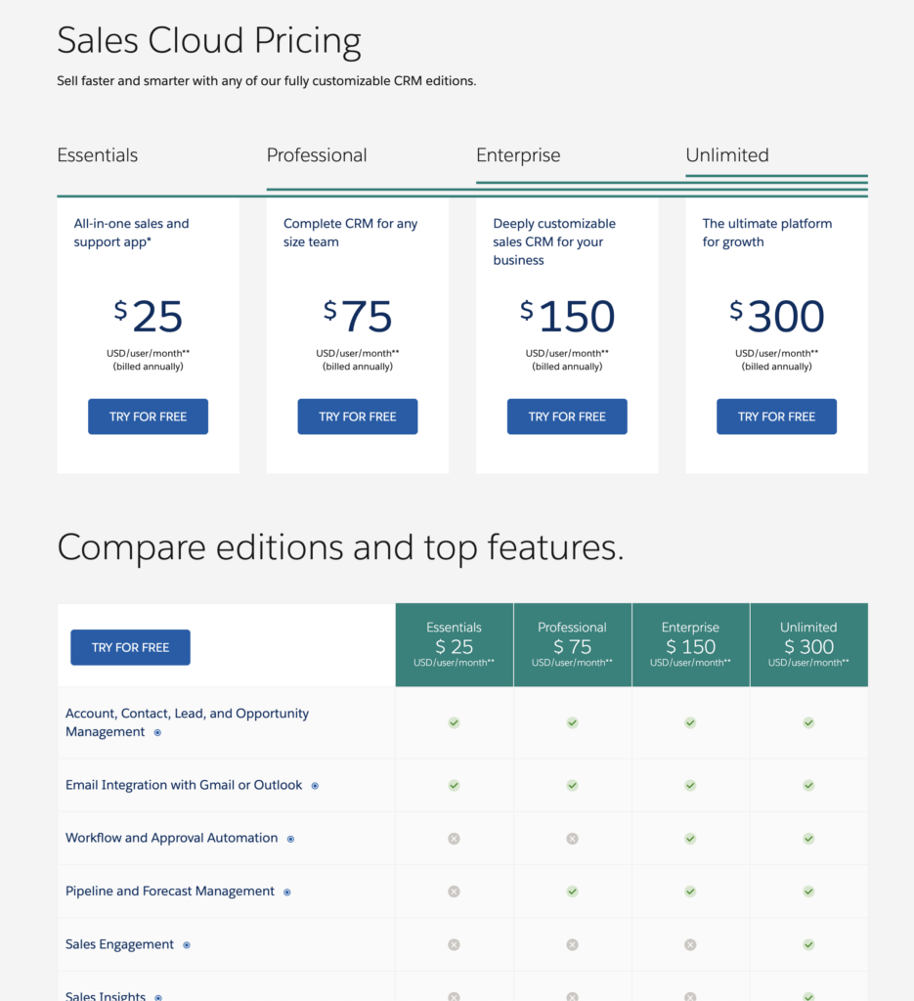Click Try For Free in comparison table header
This screenshot has height=1001, width=914.
pos(130,647)
